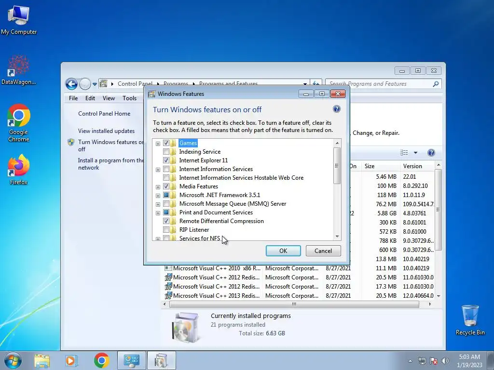This screenshot has height=370, width=494.
Task: Uncheck Remote Differential Compression checkbox
Action: point(166,221)
